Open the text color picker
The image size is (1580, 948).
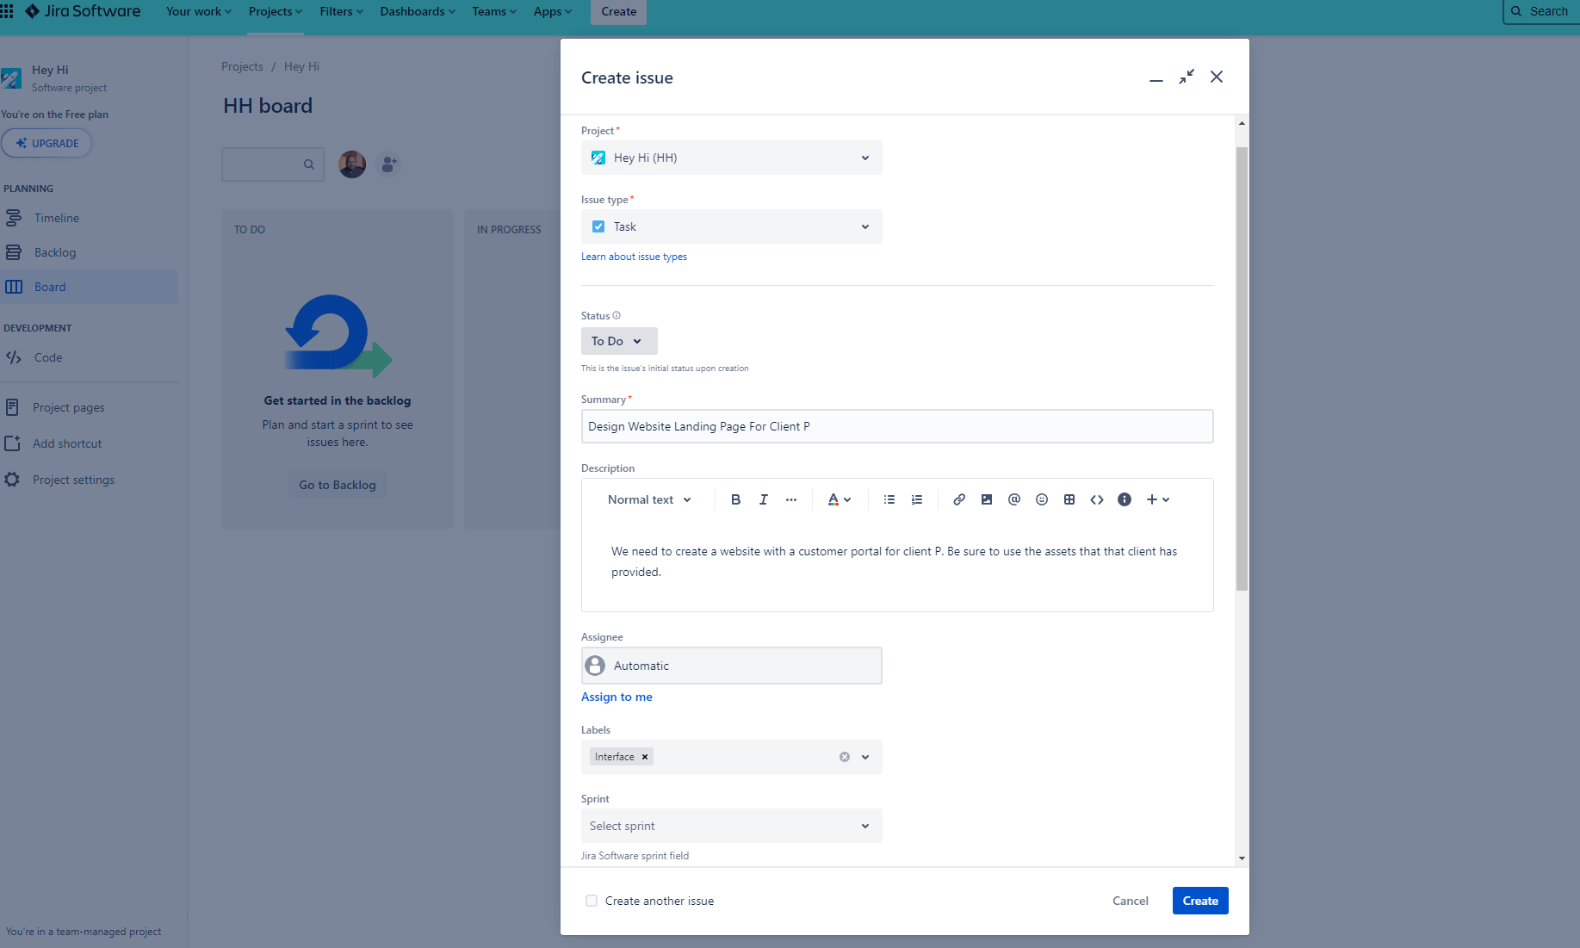(x=839, y=499)
